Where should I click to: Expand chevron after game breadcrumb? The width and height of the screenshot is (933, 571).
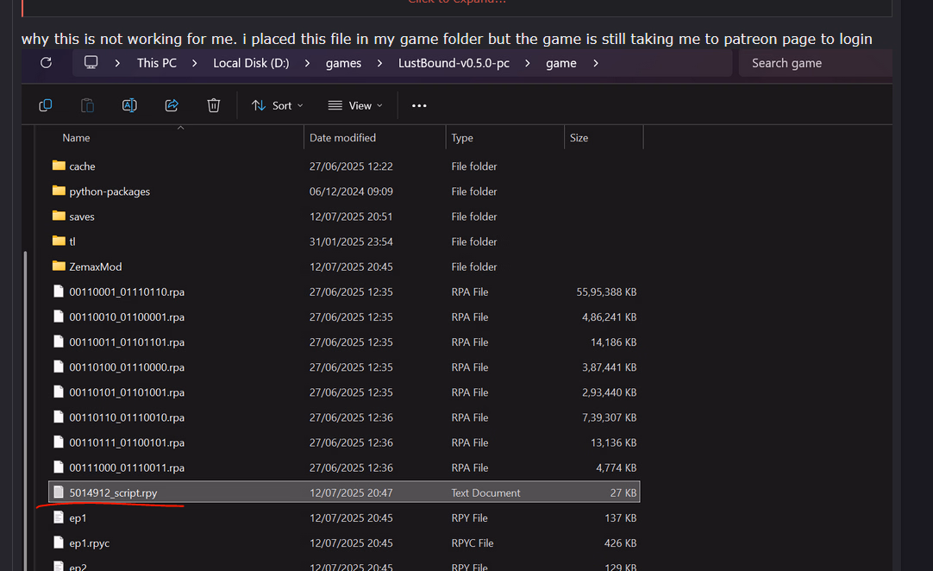596,63
